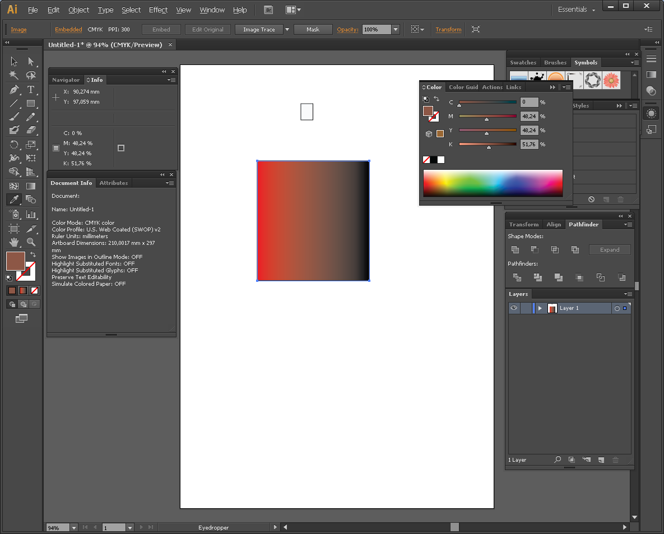This screenshot has width=664, height=534.
Task: Toggle the lock column for Layer 1
Action: point(526,308)
